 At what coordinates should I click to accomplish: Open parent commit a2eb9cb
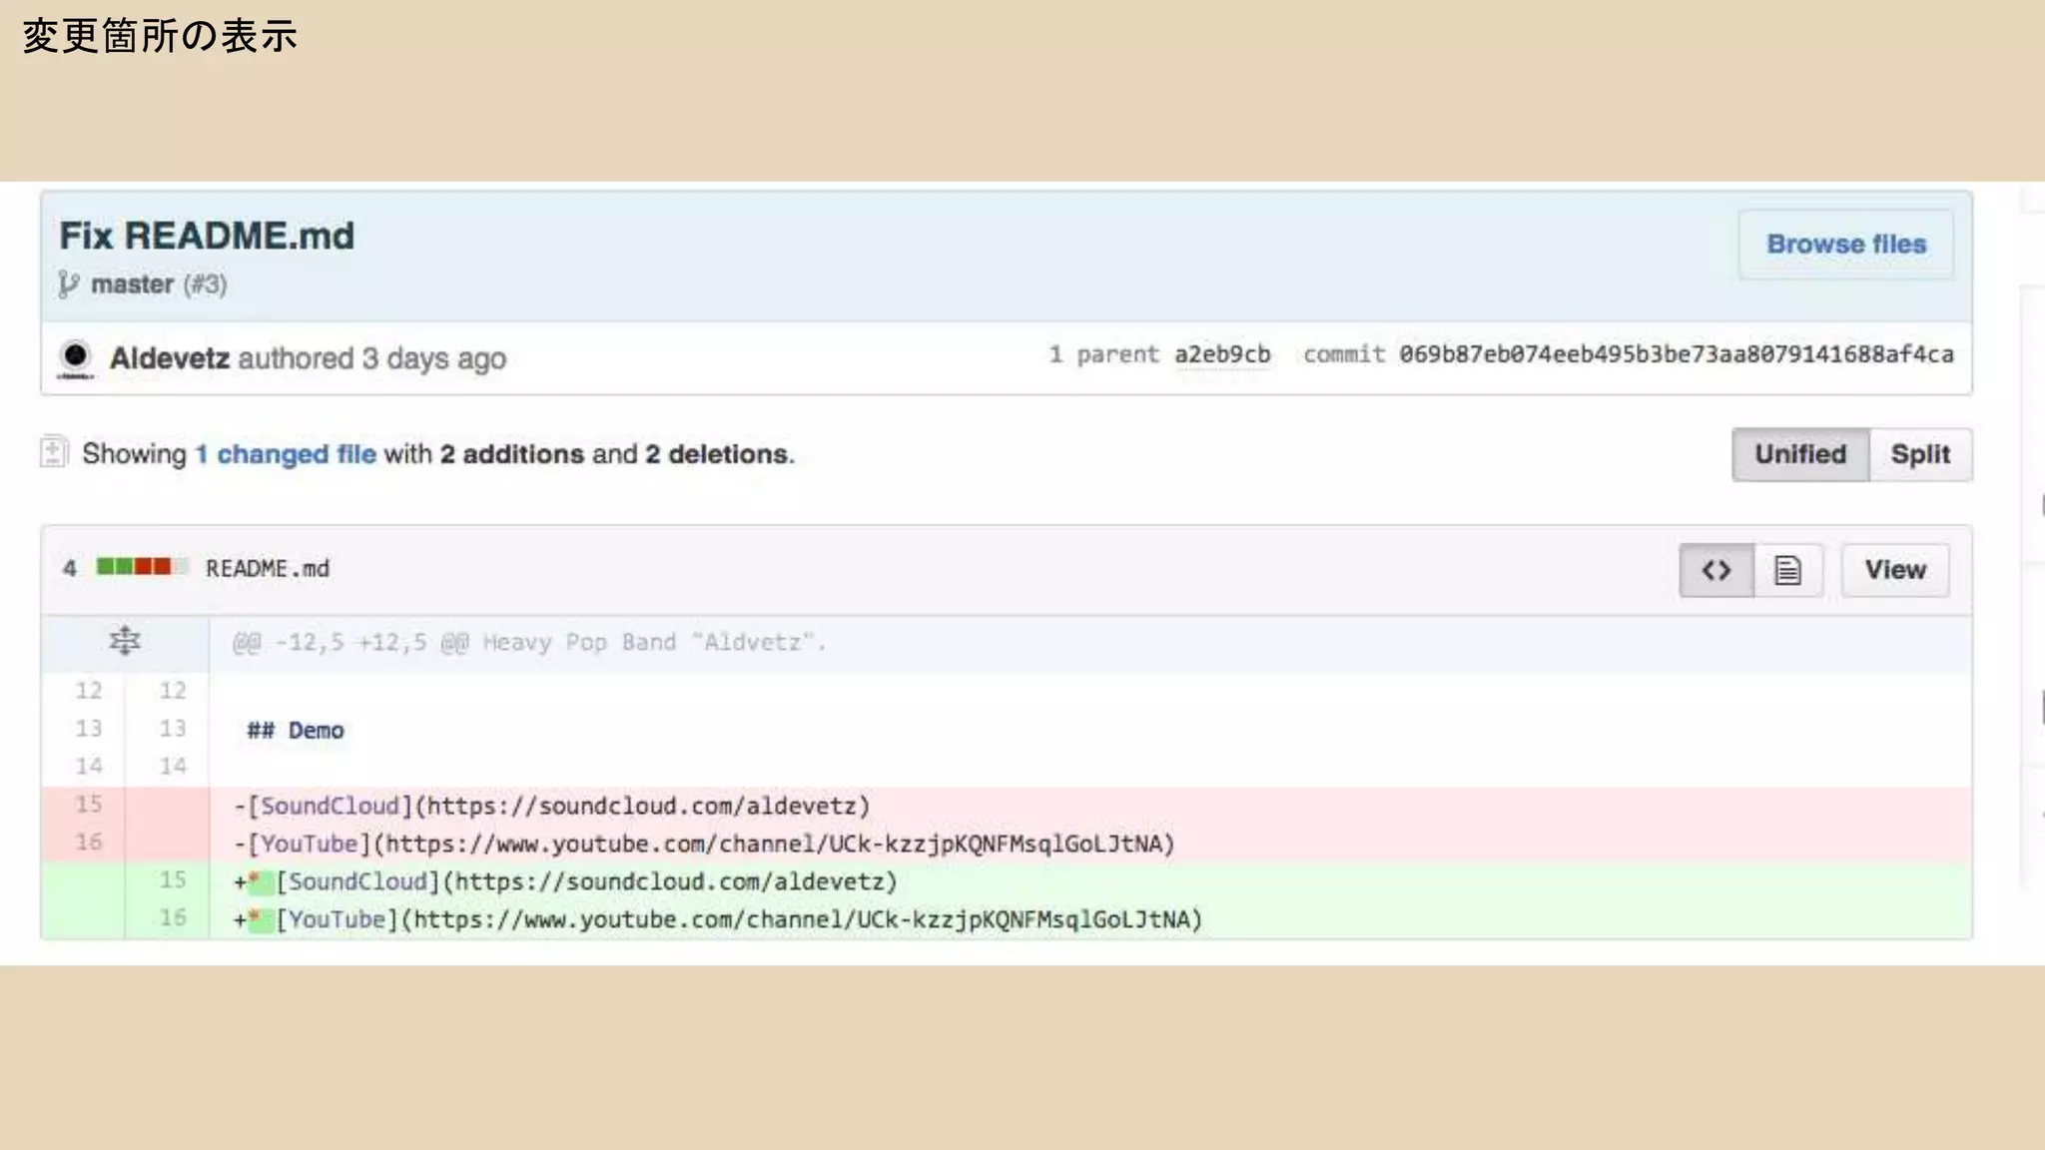pos(1222,354)
